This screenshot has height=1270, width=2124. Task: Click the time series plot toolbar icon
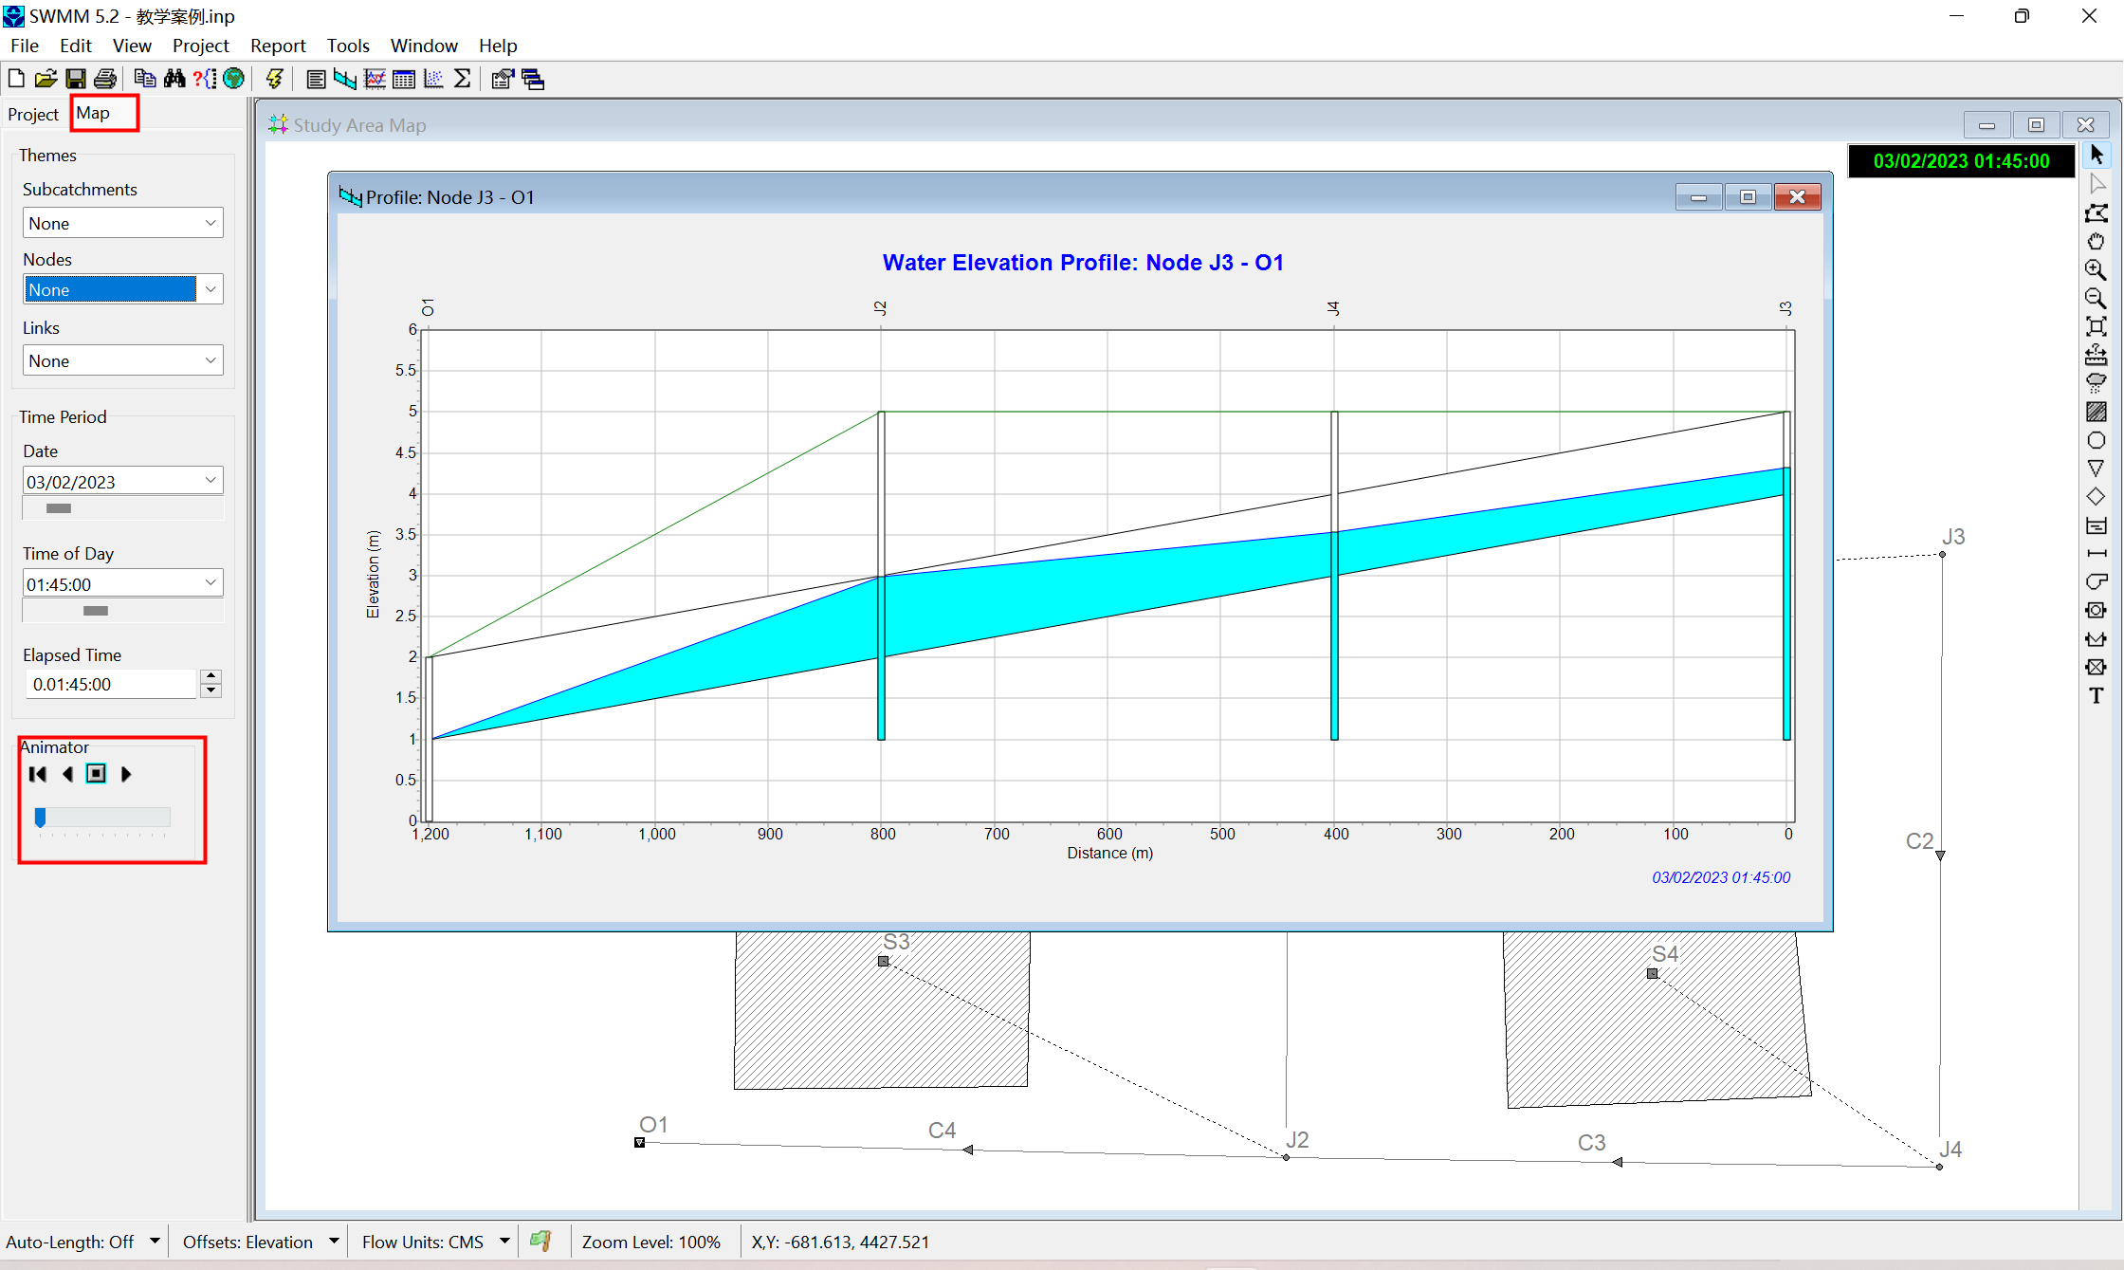tap(375, 79)
